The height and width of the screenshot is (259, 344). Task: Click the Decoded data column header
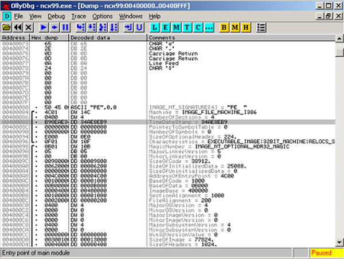[x=108, y=37]
